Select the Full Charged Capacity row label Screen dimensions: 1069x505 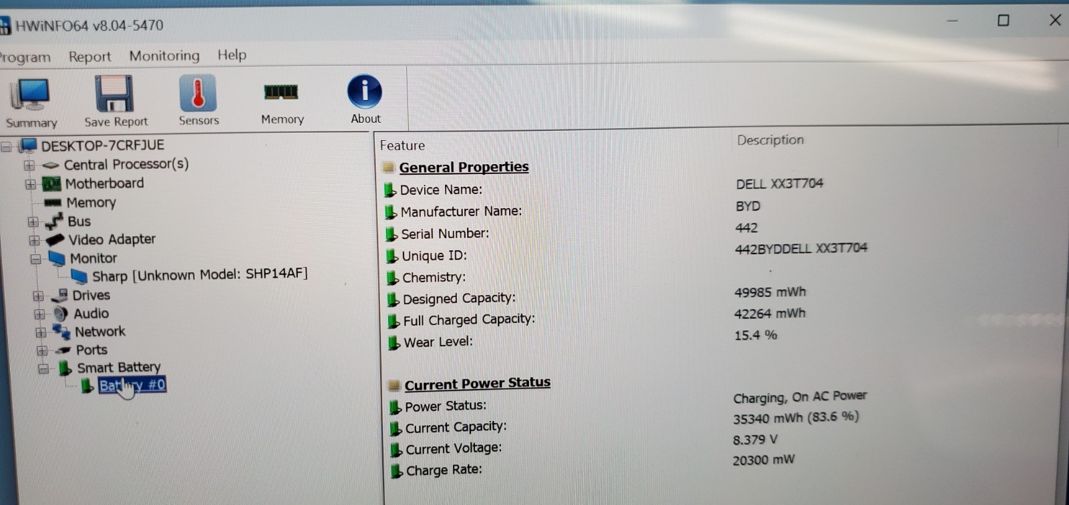click(469, 320)
